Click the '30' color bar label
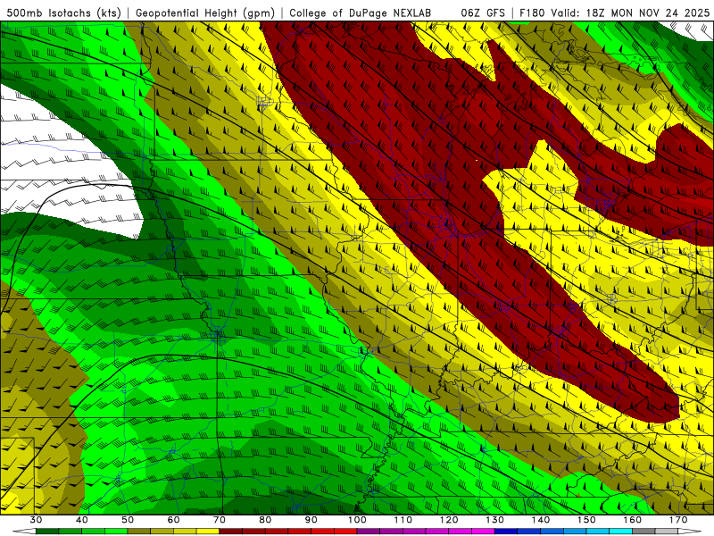Screen dimensions: 714x536 (x=36, y=520)
